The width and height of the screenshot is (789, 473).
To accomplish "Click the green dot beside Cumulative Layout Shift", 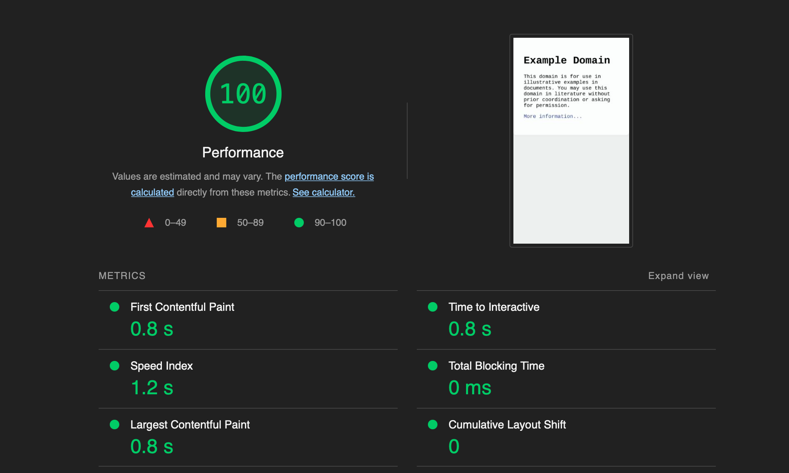I will (x=433, y=425).
